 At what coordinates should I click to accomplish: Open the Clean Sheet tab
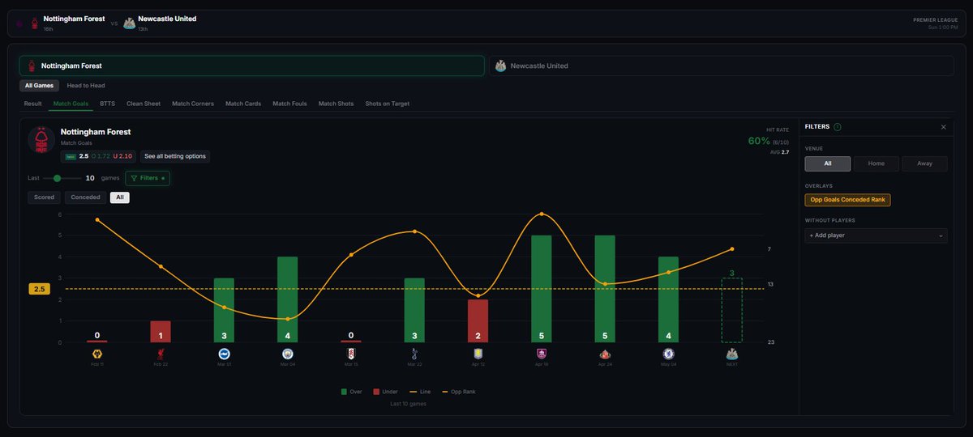pyautogui.click(x=144, y=104)
